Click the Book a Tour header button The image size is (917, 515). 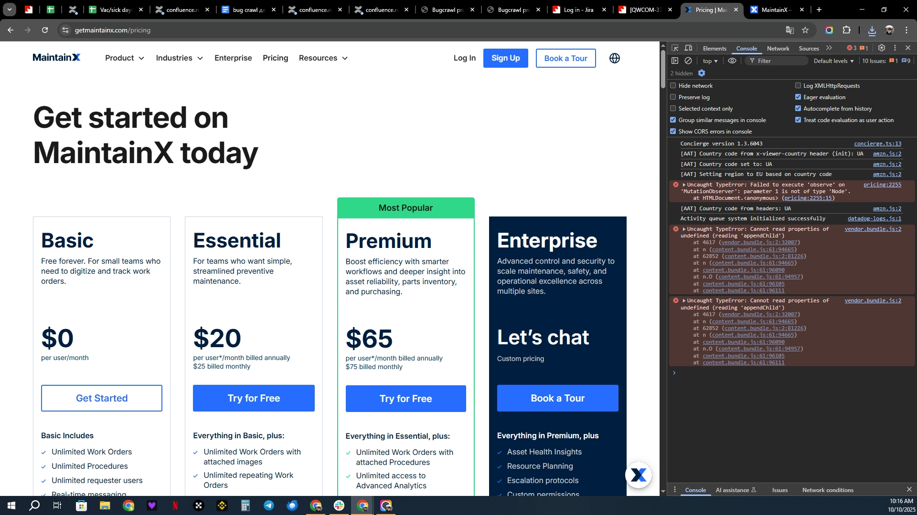(x=566, y=58)
